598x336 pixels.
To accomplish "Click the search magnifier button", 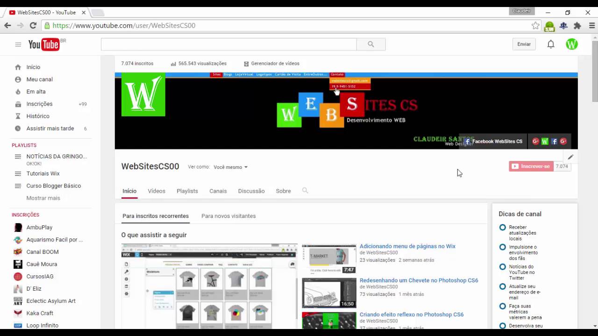I will 371,44.
